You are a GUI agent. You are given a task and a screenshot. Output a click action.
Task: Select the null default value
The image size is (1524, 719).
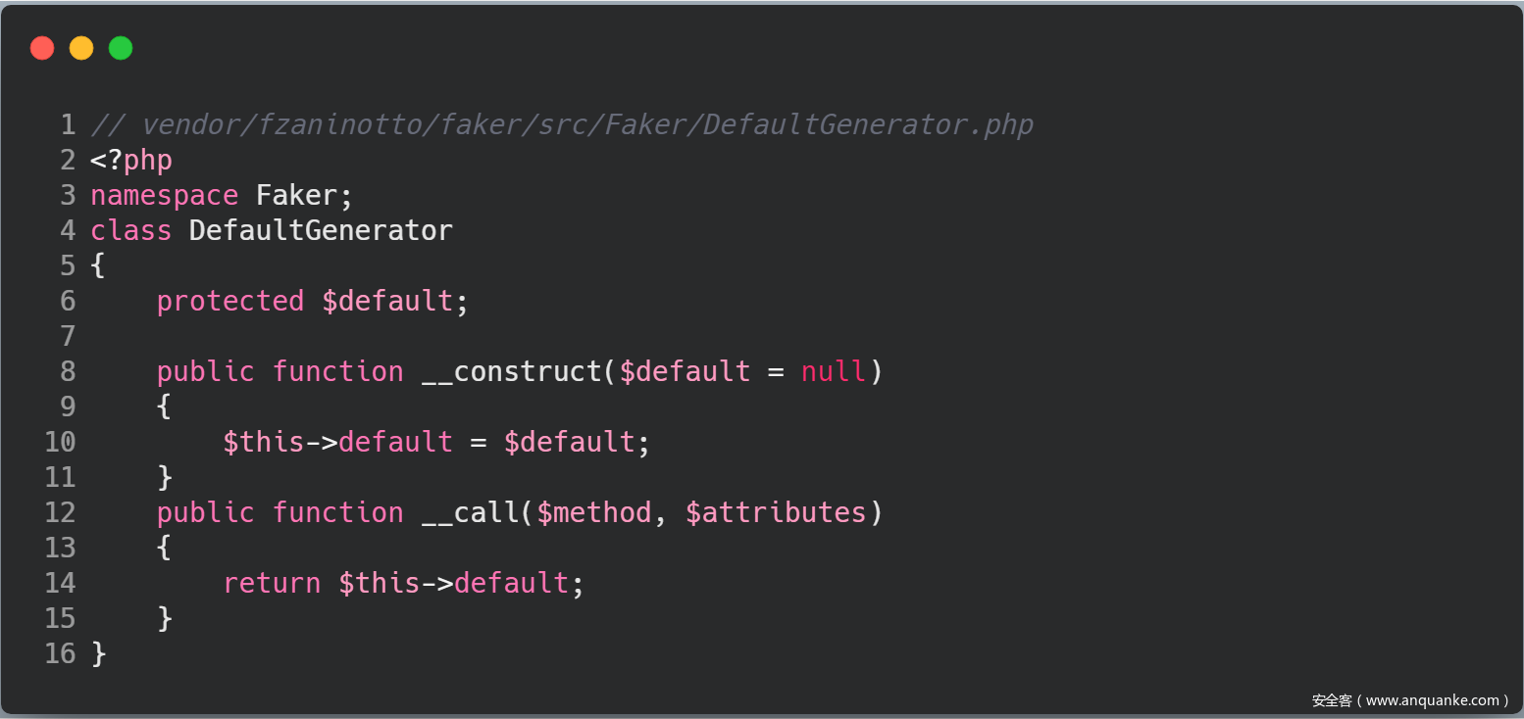[834, 371]
